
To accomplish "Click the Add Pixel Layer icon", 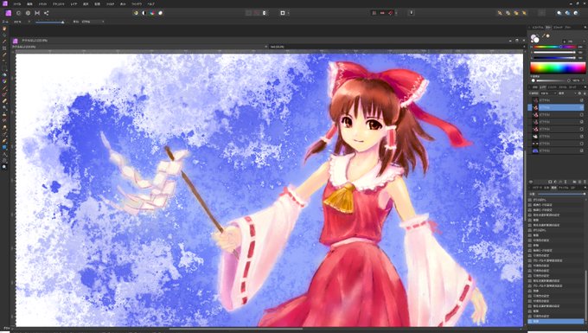I will click(579, 182).
